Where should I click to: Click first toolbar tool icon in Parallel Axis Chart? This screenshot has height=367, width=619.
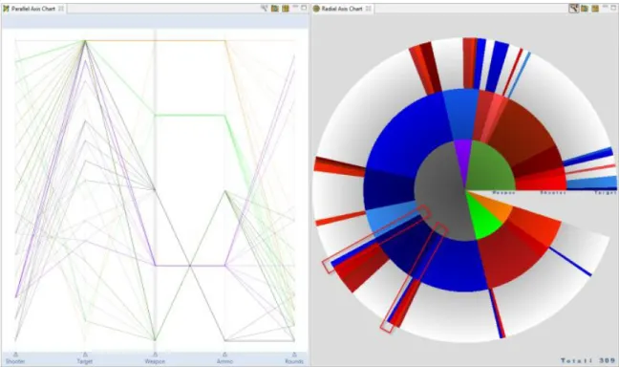pos(264,8)
